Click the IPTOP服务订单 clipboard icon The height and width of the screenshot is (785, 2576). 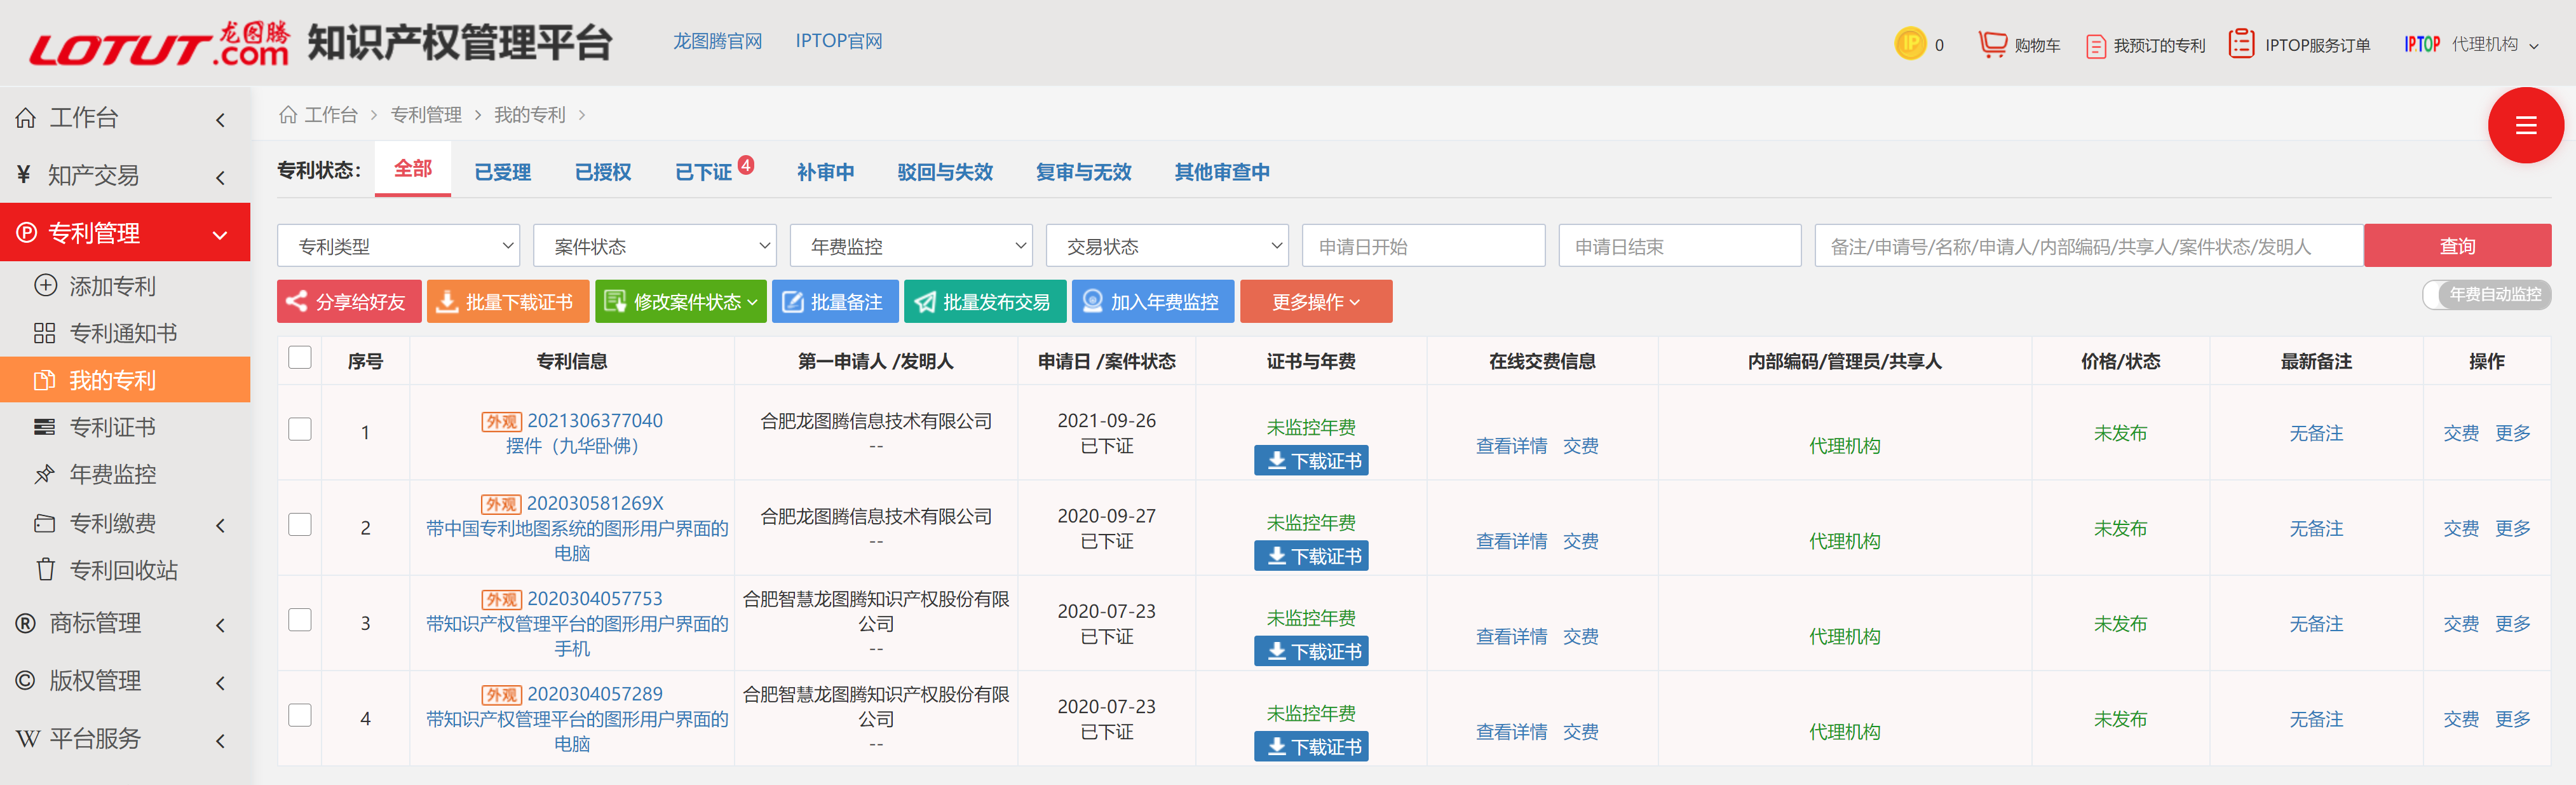pyautogui.click(x=2241, y=44)
